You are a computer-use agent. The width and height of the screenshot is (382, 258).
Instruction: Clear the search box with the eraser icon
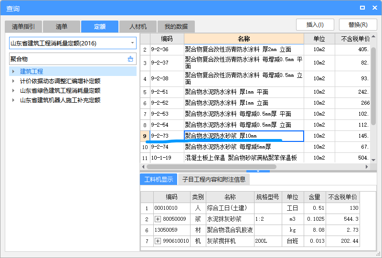[x=130, y=59]
